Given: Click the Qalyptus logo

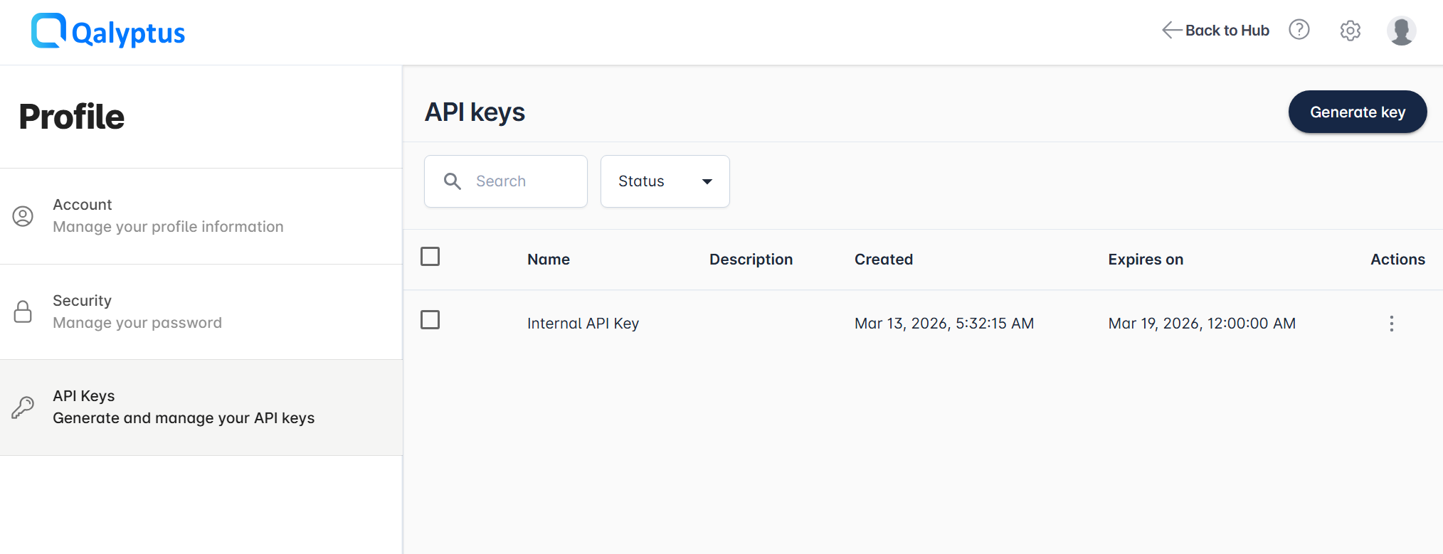Looking at the screenshot, I should tap(107, 31).
